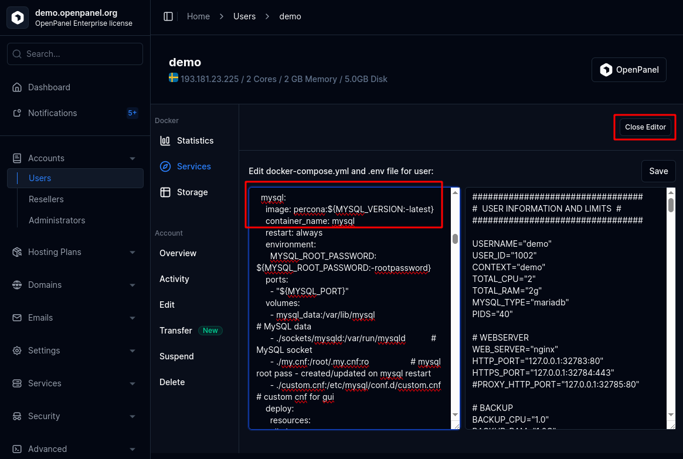The image size is (683, 459).
Task: Click the Security icon
Action: [x=17, y=416]
